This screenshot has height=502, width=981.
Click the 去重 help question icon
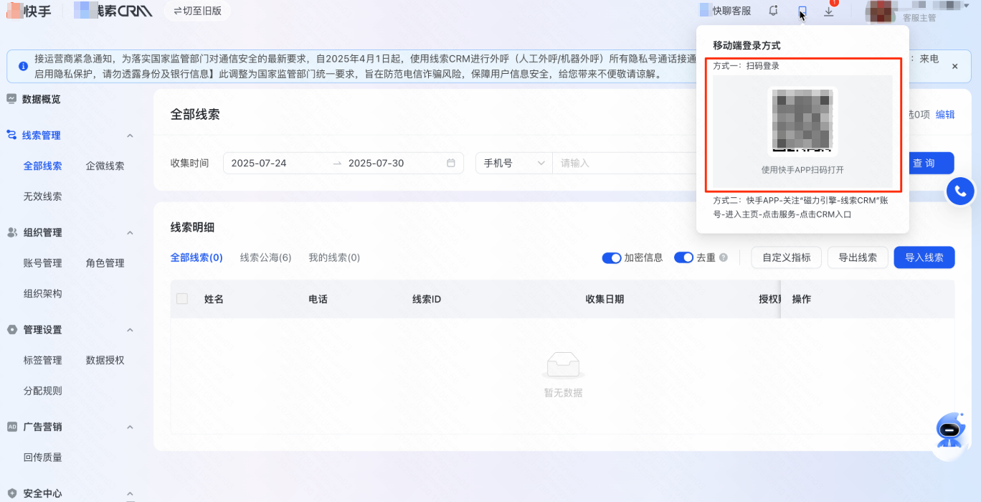[724, 257]
